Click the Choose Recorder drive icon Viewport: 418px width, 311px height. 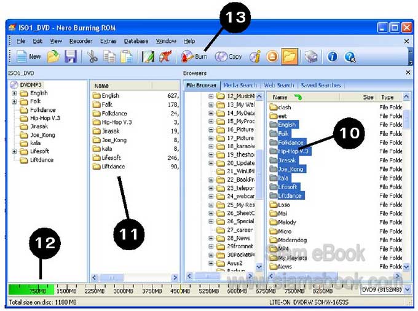point(311,57)
